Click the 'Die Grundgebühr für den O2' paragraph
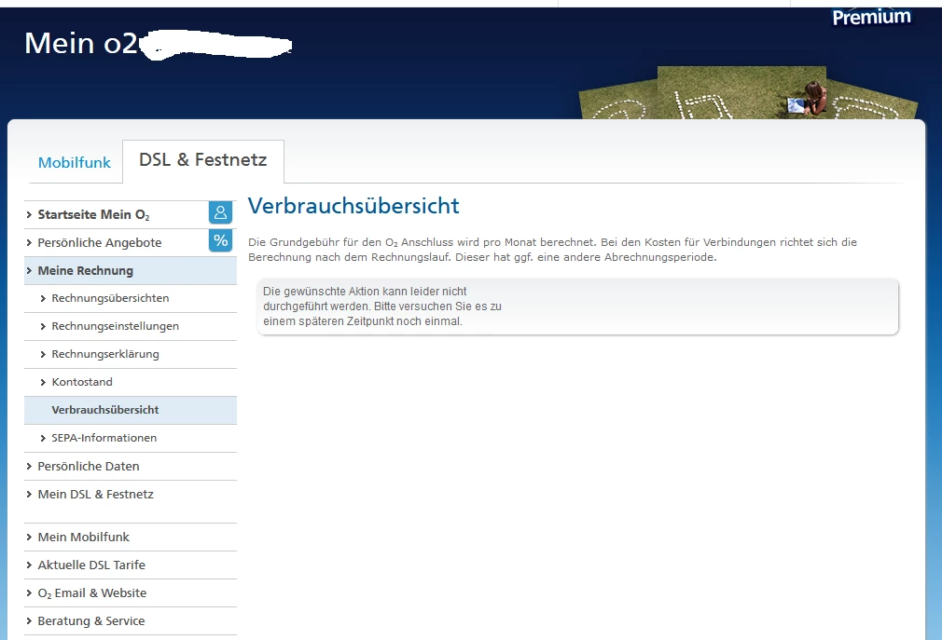The image size is (942, 640). pyautogui.click(x=552, y=250)
